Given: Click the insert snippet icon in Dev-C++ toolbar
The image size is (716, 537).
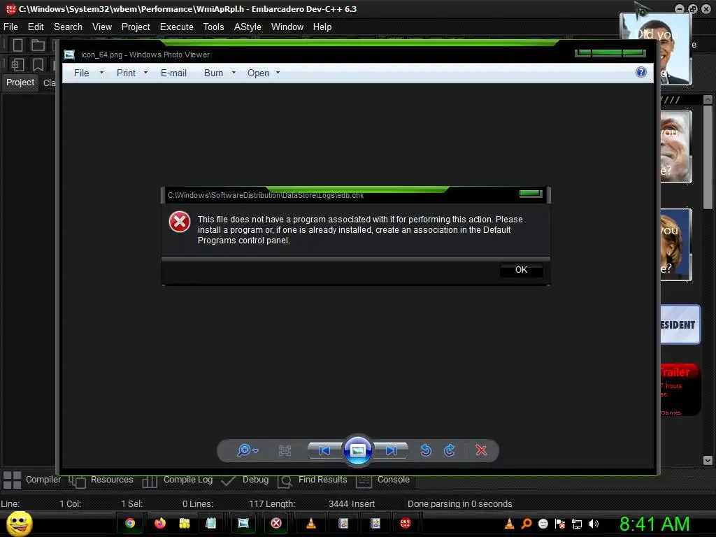Looking at the screenshot, I should pos(17,64).
